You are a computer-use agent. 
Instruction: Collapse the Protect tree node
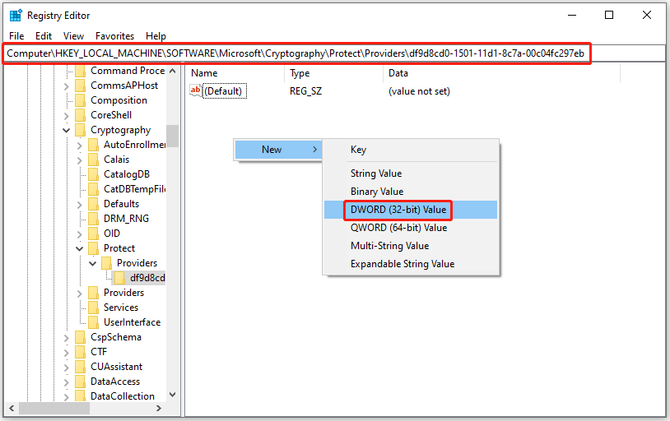pyautogui.click(x=80, y=248)
